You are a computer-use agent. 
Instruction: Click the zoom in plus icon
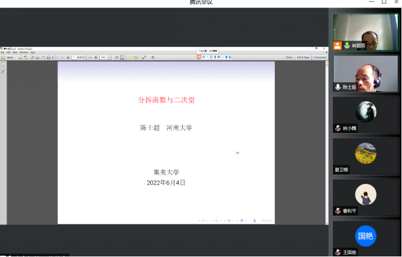[96, 57]
